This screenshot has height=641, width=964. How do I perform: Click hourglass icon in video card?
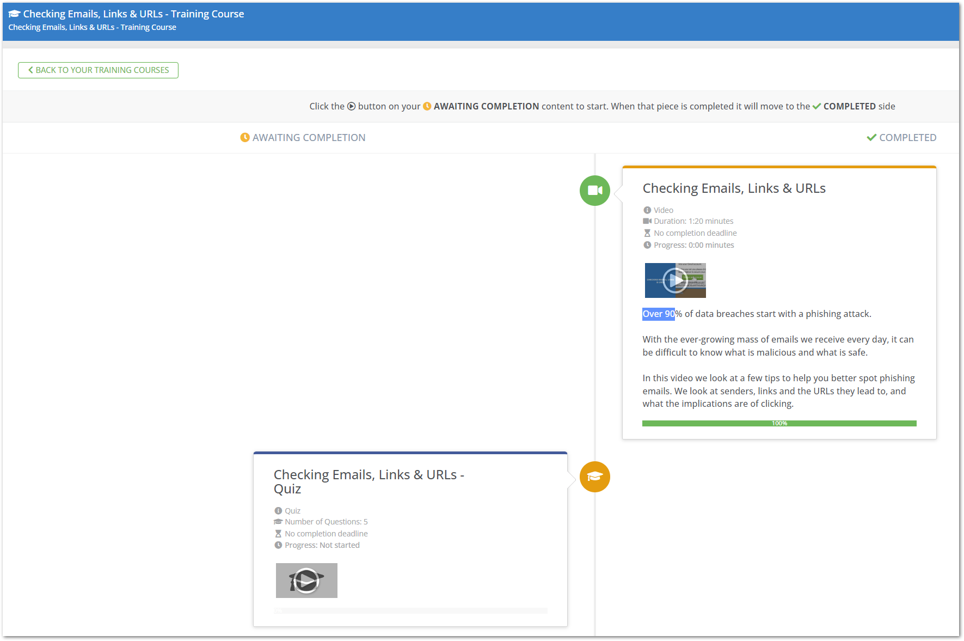pos(647,233)
